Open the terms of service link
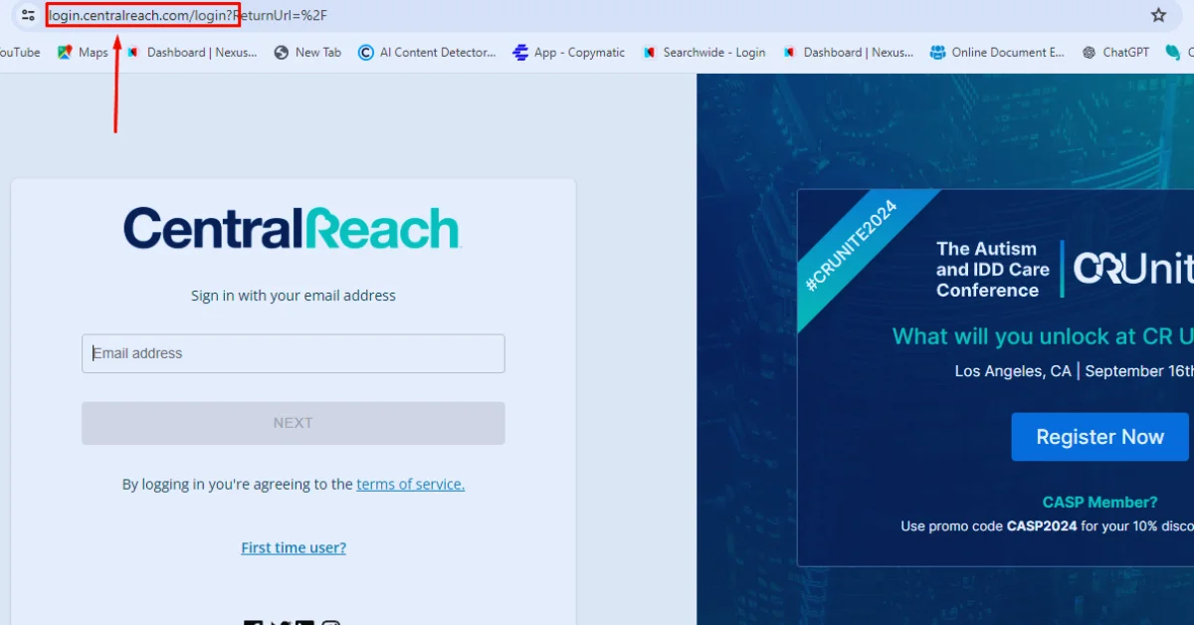The height and width of the screenshot is (625, 1194). coord(410,485)
